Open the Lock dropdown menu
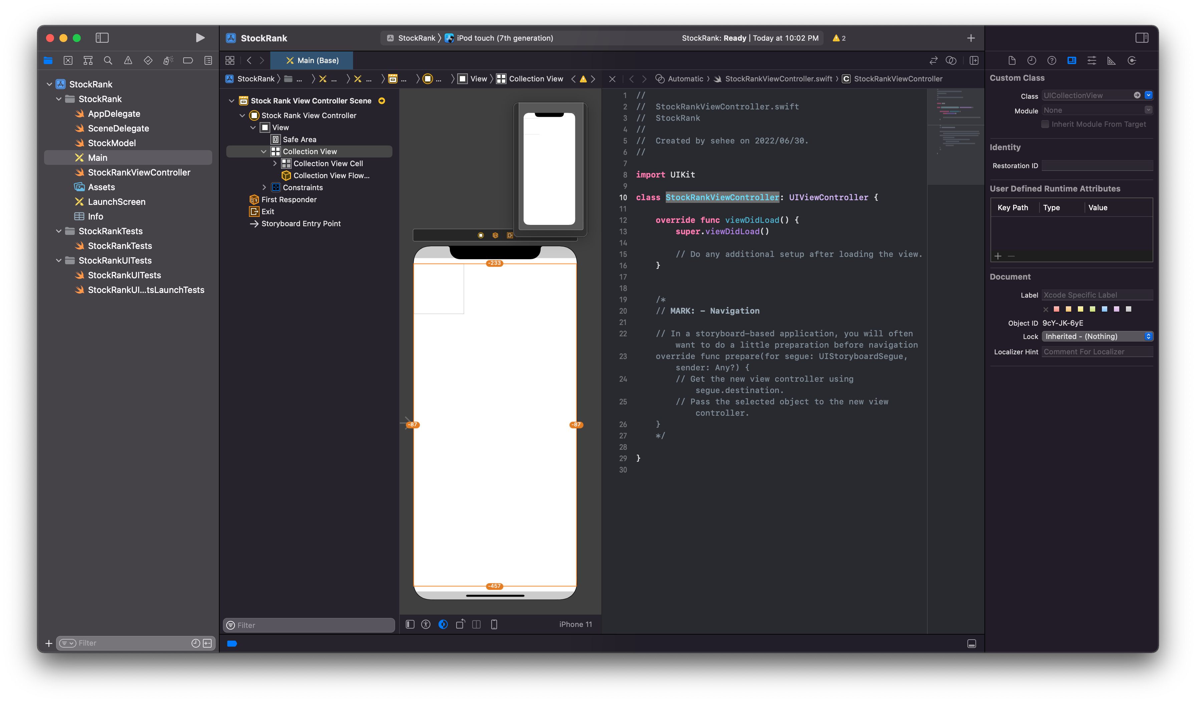The height and width of the screenshot is (702, 1196). pos(1097,337)
